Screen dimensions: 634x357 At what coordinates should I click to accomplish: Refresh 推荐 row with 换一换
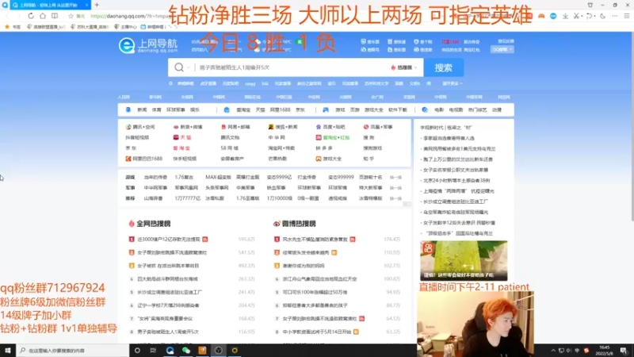[x=395, y=198]
